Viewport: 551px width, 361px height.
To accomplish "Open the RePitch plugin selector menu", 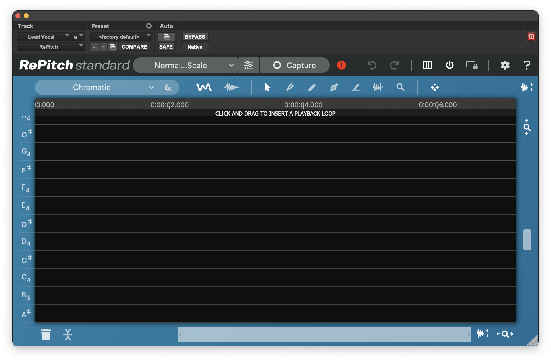I will point(50,47).
